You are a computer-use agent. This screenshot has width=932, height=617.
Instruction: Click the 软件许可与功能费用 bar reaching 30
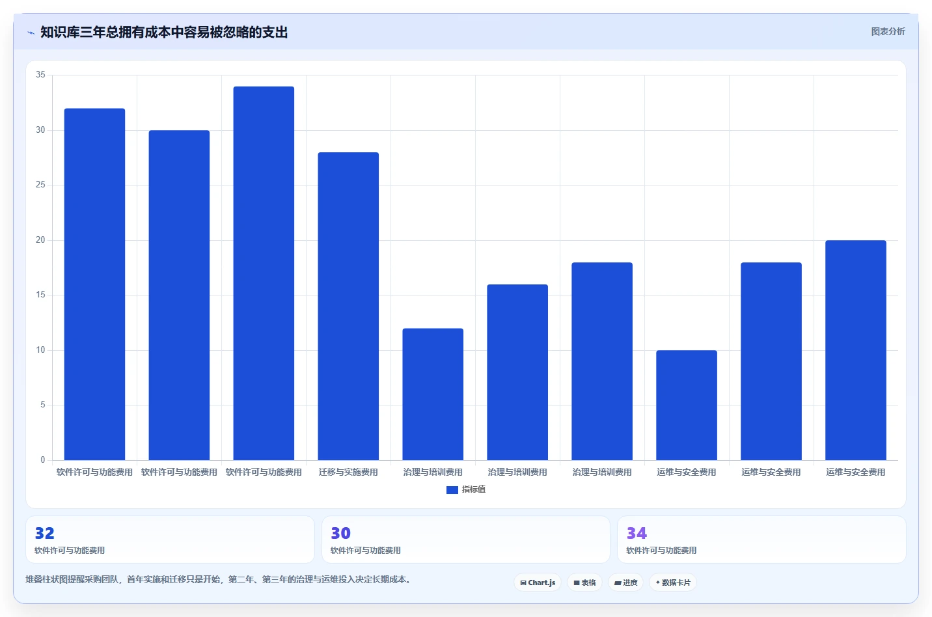point(179,295)
